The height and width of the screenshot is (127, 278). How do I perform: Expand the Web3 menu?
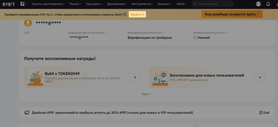coord(181,4)
